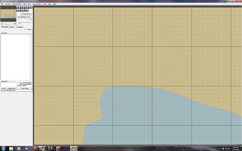
Task: Click the Intel Display Mode button
Action: [x=26, y=14]
